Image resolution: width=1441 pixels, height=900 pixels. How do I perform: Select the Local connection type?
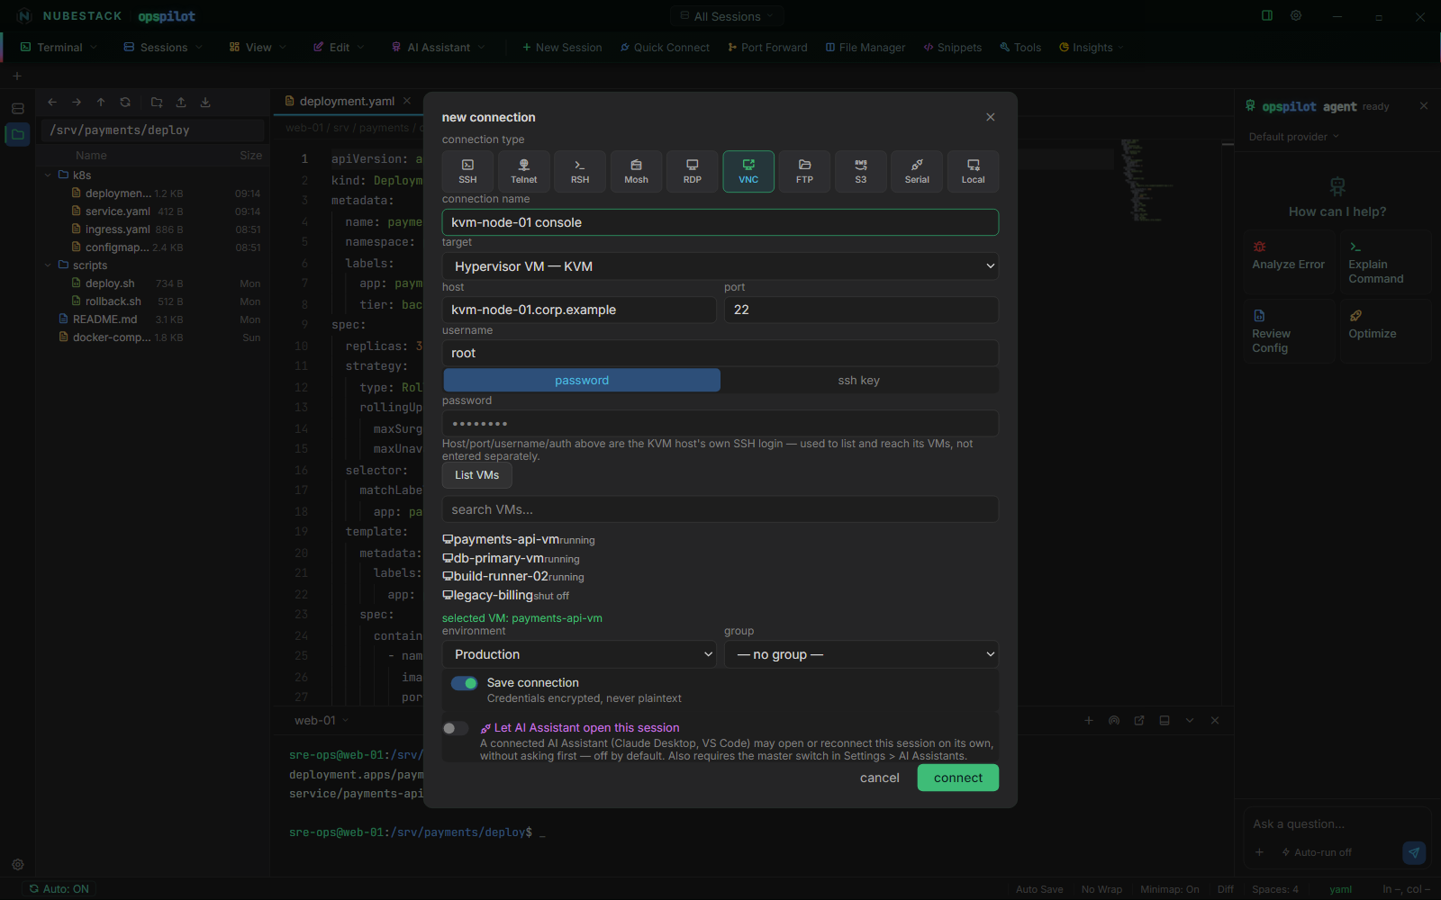[x=973, y=171]
